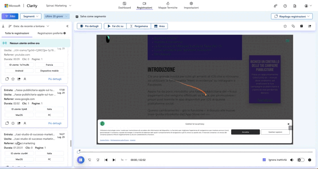The width and height of the screenshot is (318, 169).
Task: Select the Tutte le registrazioni tab
Action: point(17,33)
